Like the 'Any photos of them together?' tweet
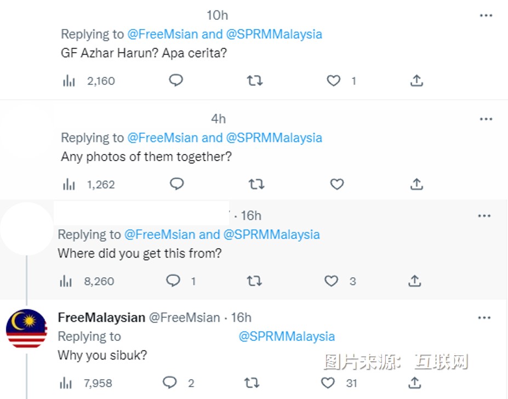 tap(336, 184)
